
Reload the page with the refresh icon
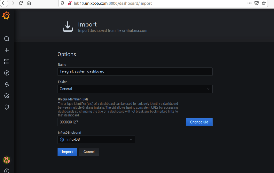click(x=21, y=3)
